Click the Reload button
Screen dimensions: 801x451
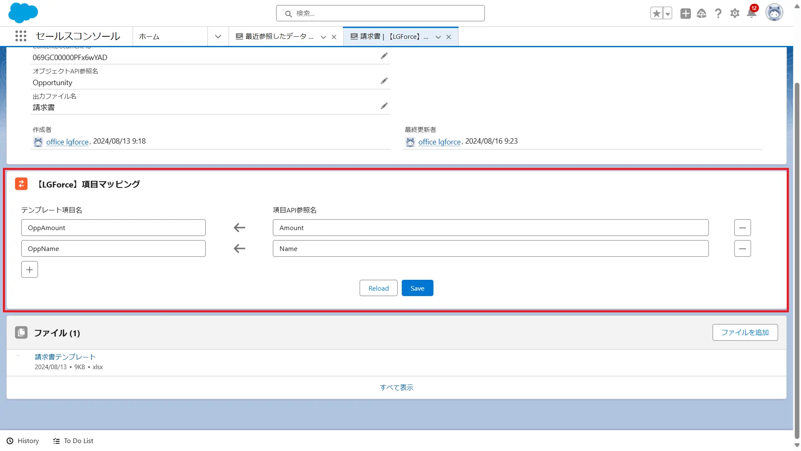(378, 288)
